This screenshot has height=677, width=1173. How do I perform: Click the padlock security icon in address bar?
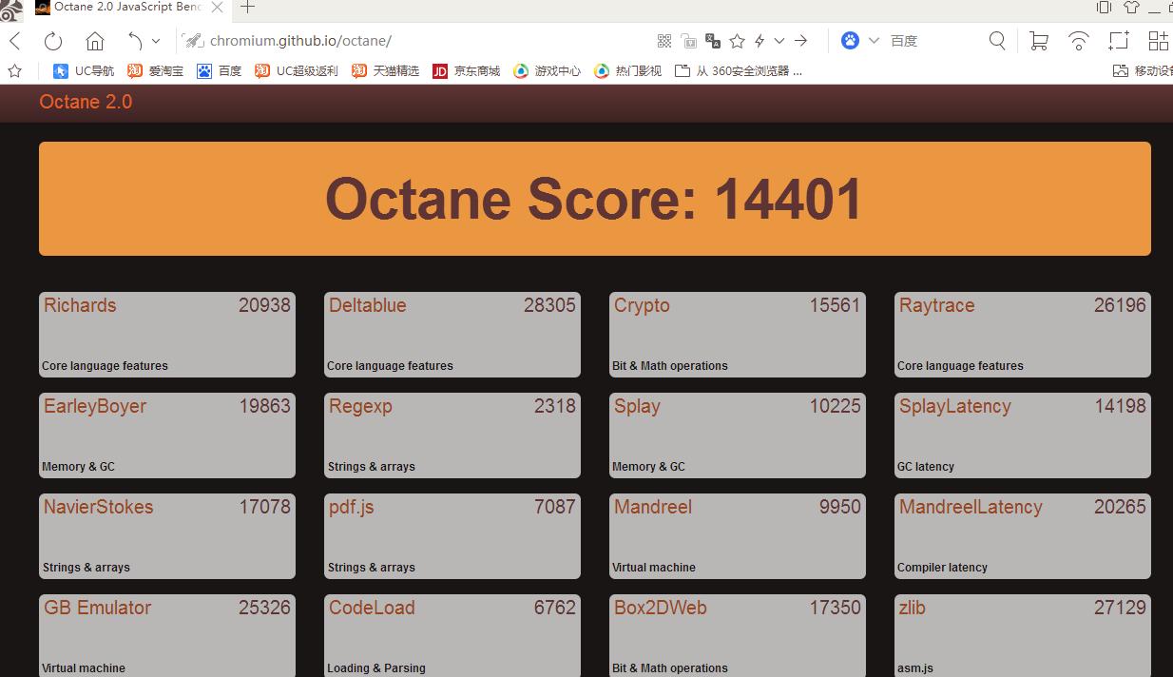(689, 41)
